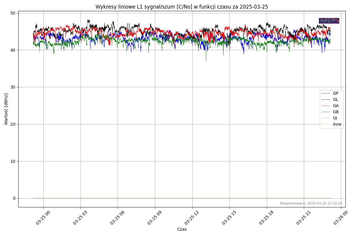Click the 0 value on the y-axis
This screenshot has height=236, width=354.
coord(14,198)
